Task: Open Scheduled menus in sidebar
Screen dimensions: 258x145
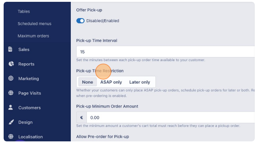Action: click(x=35, y=24)
